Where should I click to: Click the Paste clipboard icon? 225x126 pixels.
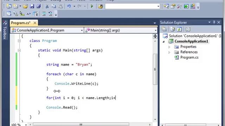point(60,6)
